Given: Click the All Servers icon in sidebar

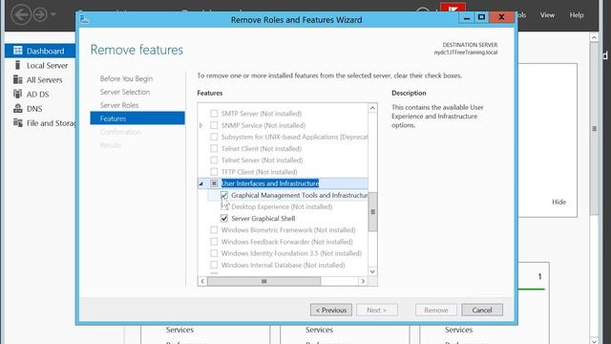Looking at the screenshot, I should point(18,79).
